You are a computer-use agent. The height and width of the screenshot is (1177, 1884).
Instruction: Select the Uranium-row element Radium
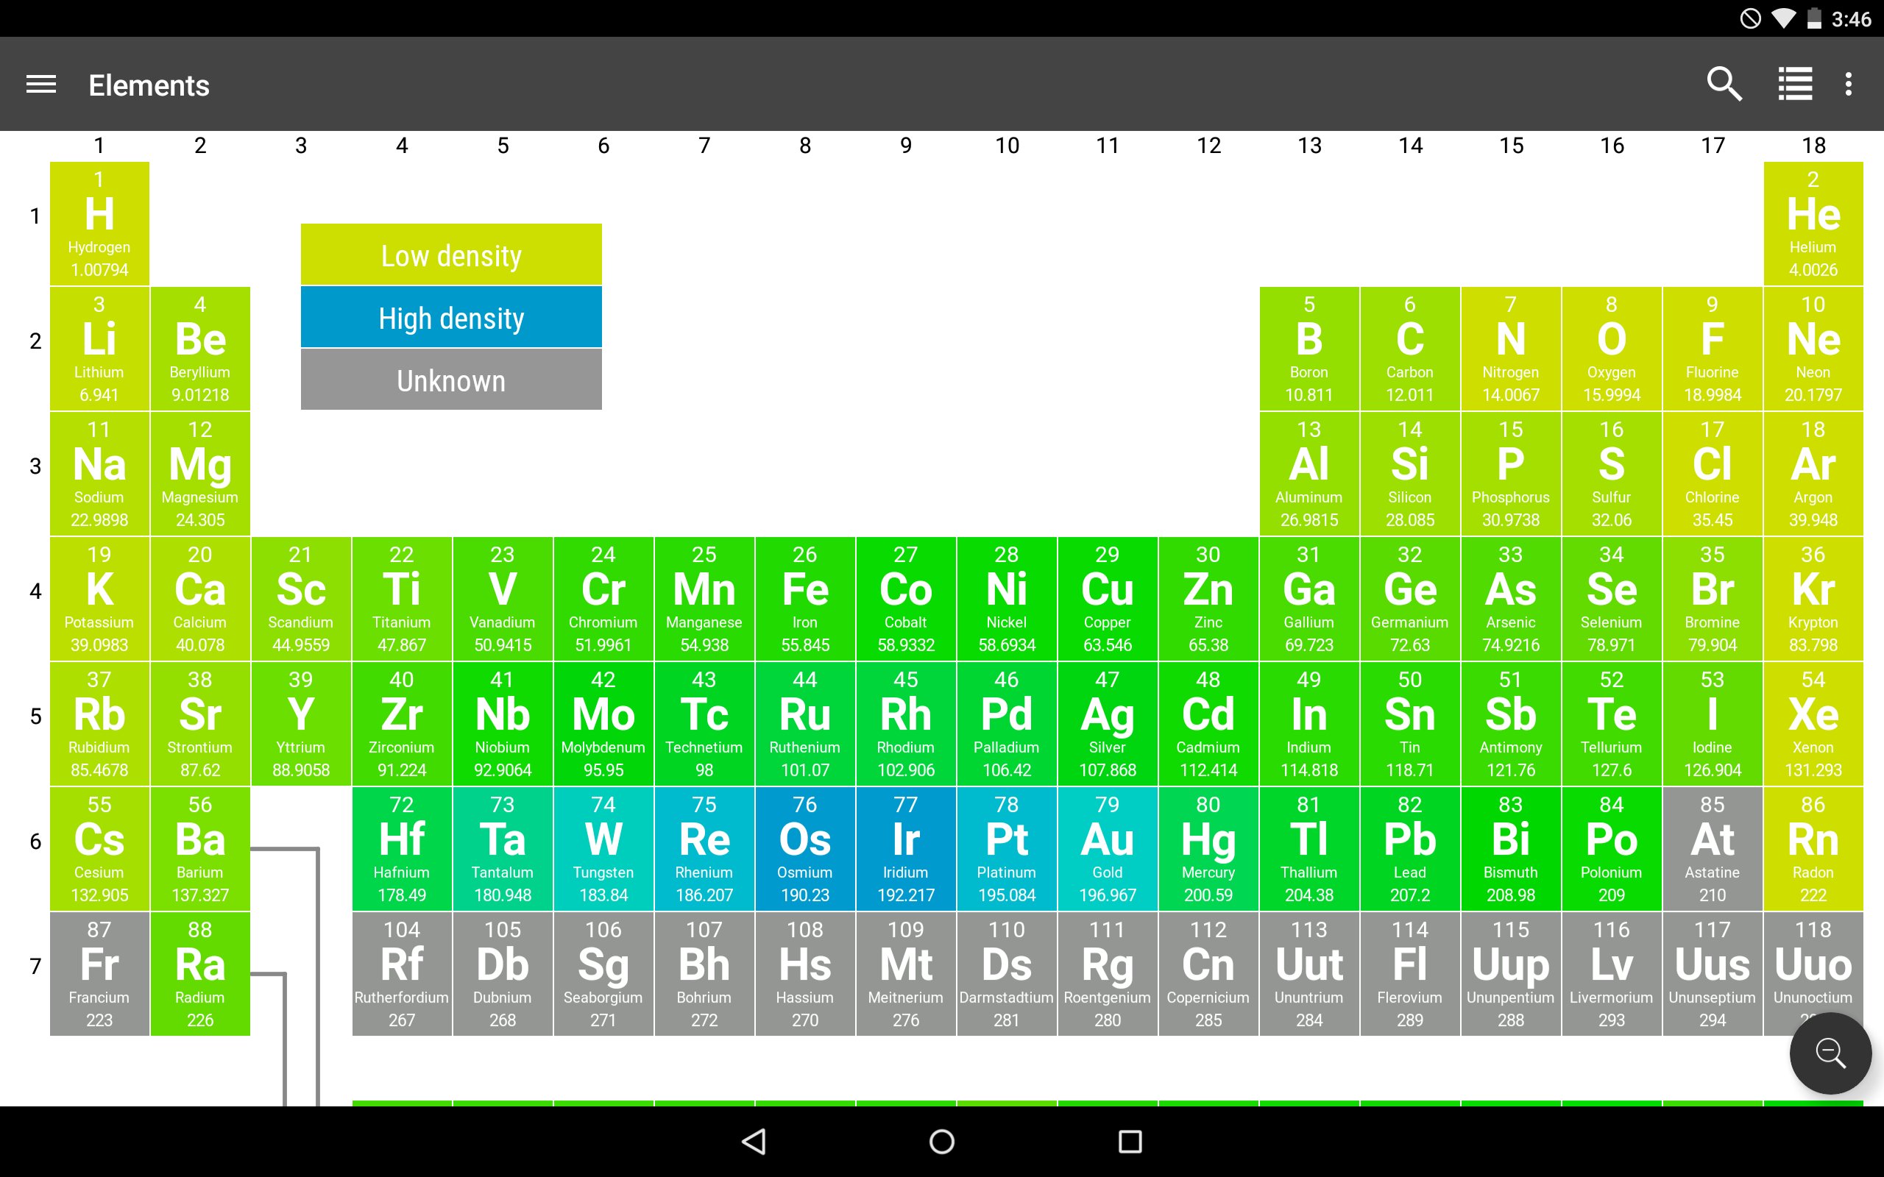[200, 973]
